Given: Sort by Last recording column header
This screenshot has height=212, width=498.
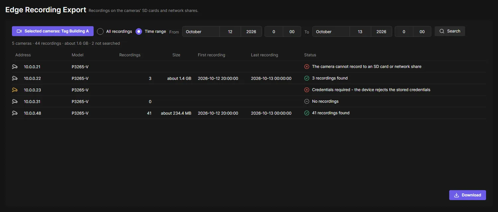Looking at the screenshot, I should coord(265,55).
